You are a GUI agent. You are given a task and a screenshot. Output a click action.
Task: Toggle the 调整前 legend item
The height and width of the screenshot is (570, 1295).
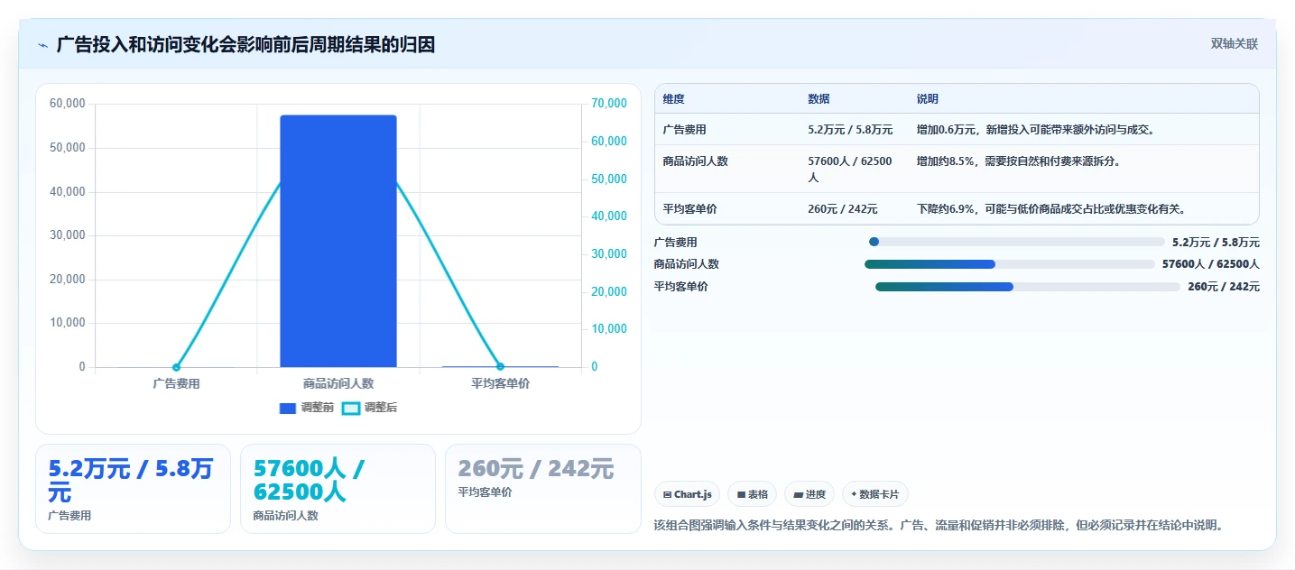307,408
